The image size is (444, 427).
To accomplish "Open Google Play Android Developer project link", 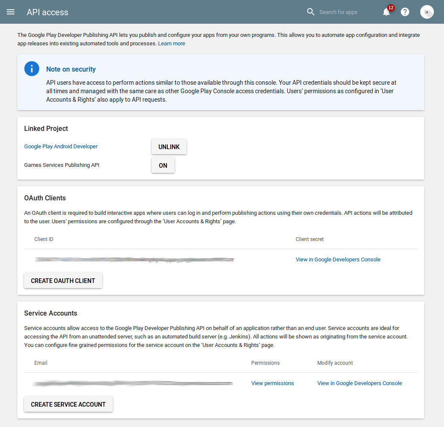I will point(61,147).
